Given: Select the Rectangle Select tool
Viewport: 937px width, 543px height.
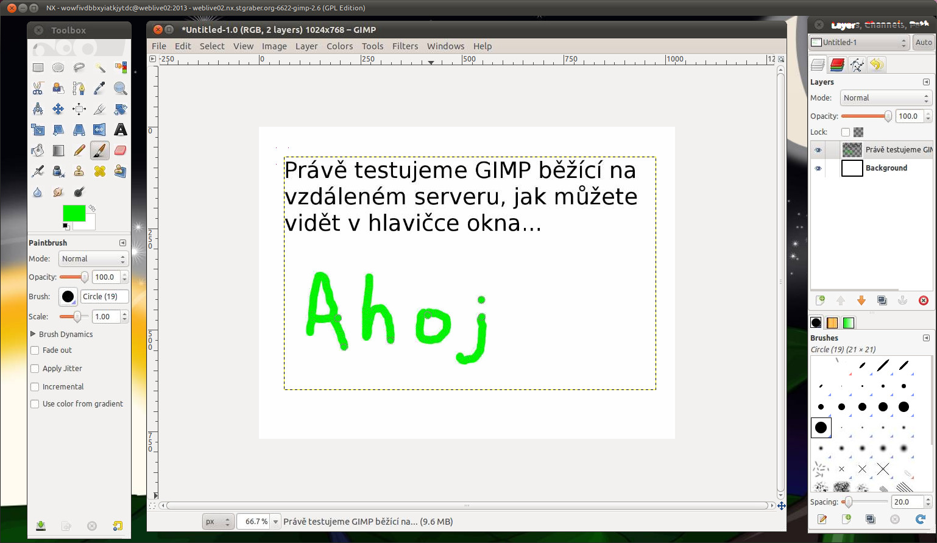Looking at the screenshot, I should [38, 68].
